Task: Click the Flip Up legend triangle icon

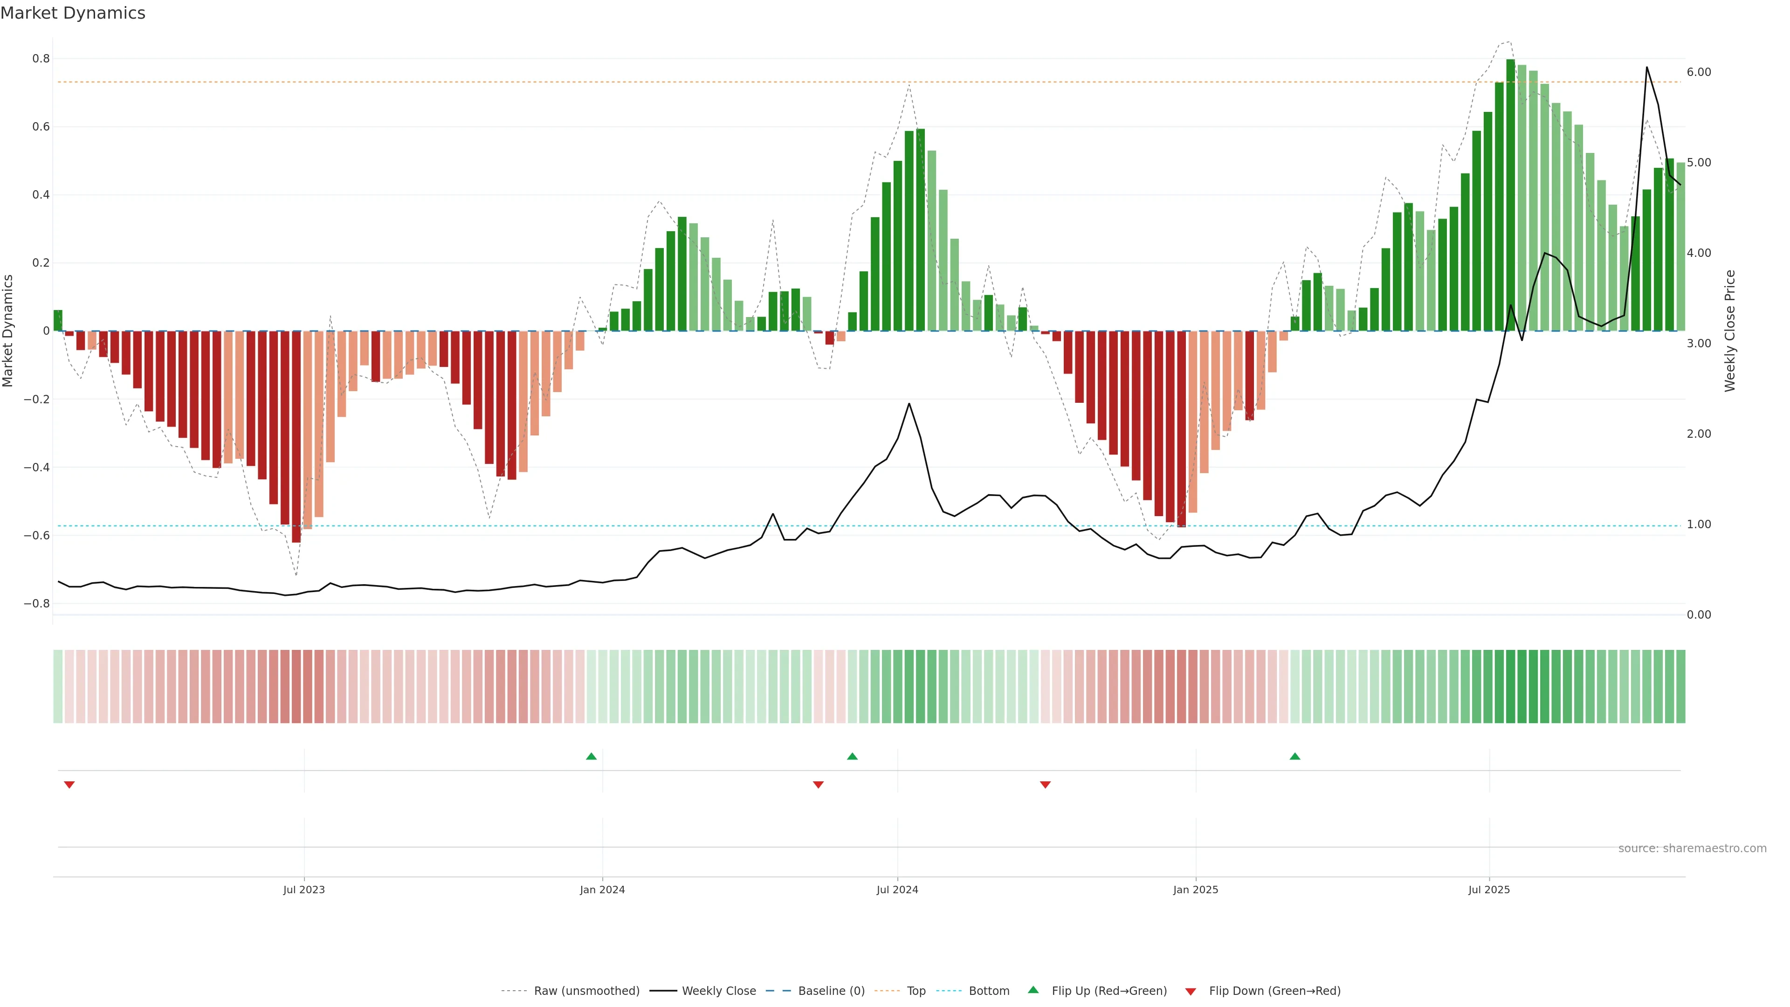Action: click(1033, 990)
